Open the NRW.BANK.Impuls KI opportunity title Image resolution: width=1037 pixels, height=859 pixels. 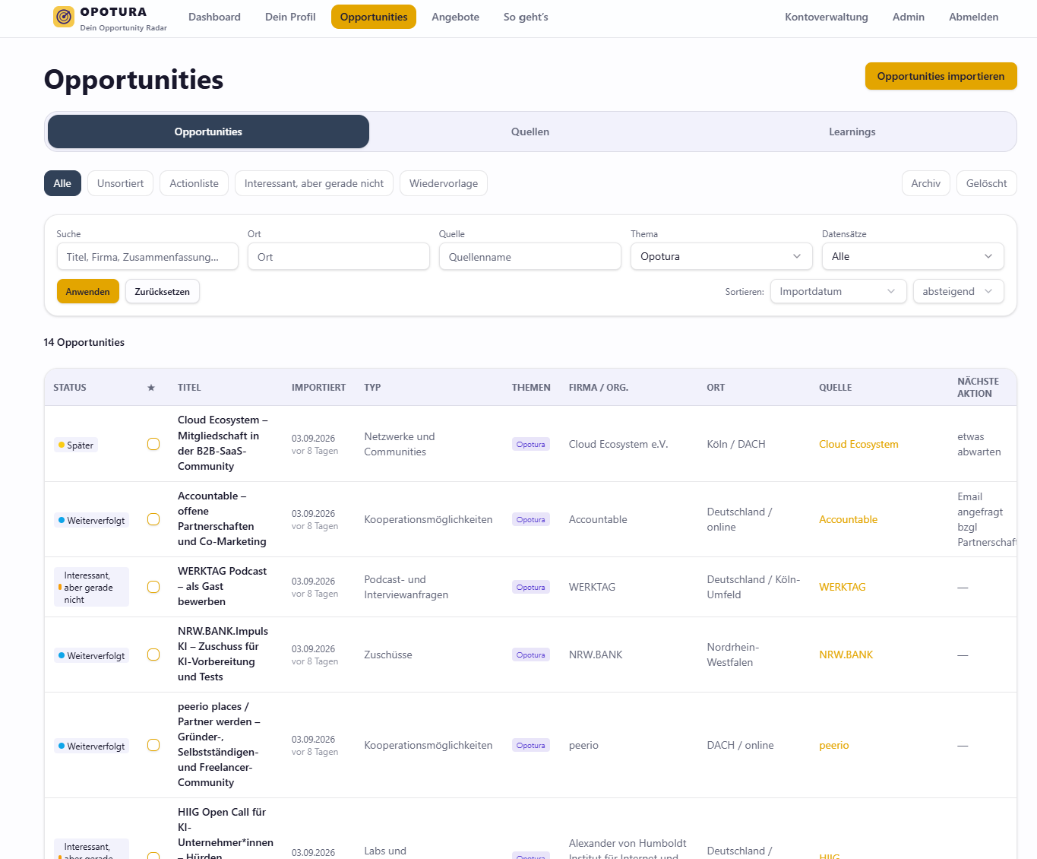223,654
